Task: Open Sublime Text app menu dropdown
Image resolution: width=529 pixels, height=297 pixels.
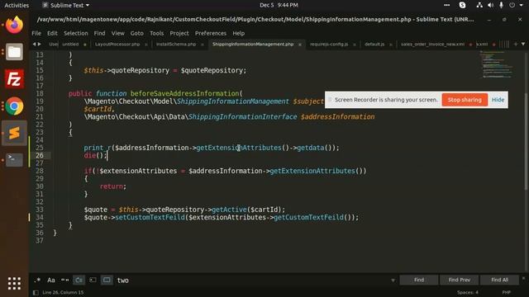Action: tap(66, 5)
